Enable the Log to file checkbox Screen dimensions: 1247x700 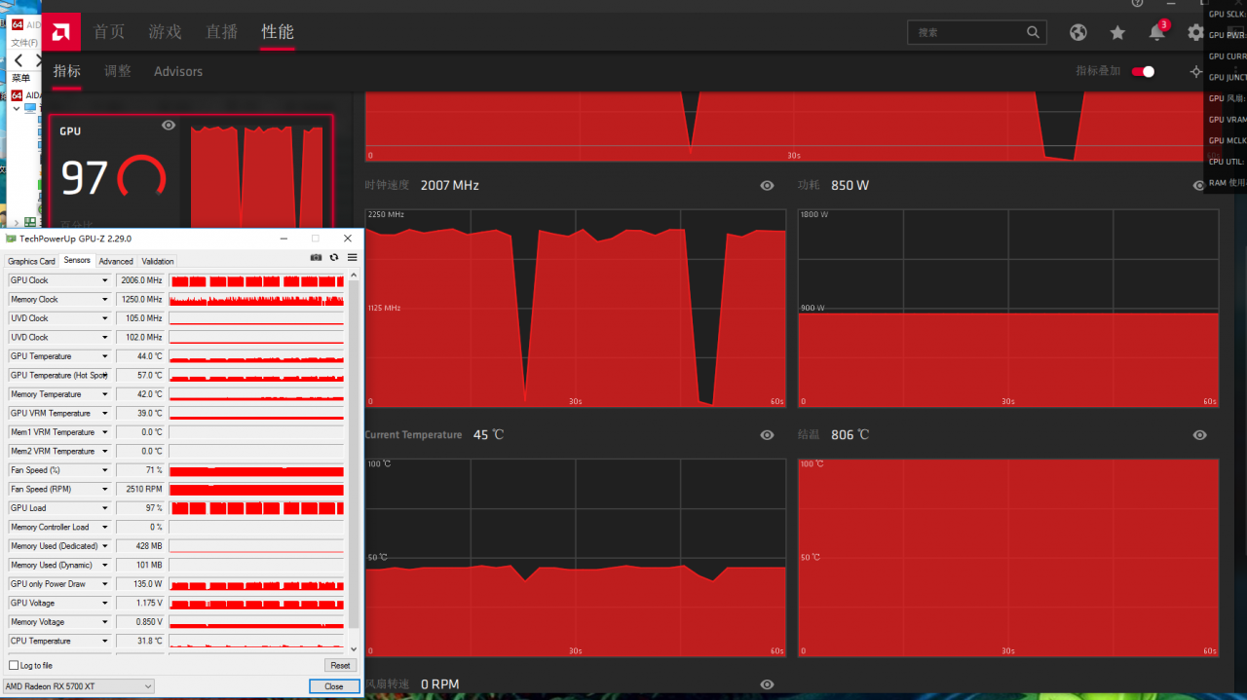point(14,665)
